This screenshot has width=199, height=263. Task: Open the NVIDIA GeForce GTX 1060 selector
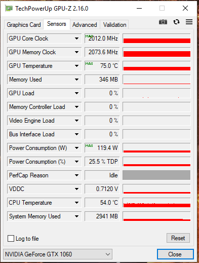pyautogui.click(x=58, y=254)
